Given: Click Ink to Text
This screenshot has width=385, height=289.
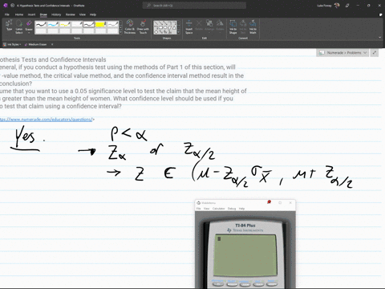Looking at the screenshot, I should 243,26.
